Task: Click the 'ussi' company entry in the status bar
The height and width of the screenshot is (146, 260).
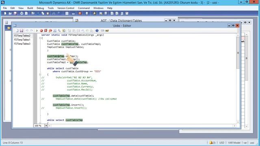Action: point(252,142)
